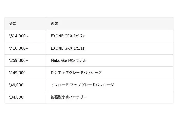The height and width of the screenshot is (121, 182).
Task: Click the word EXONE in the 1x11s row
Action: click(57, 48)
